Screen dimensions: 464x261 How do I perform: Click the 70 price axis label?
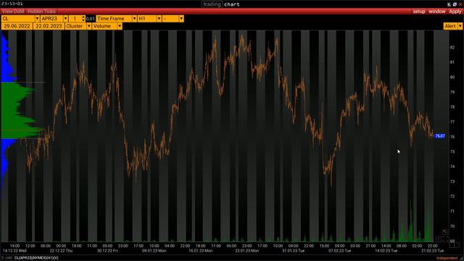point(452,226)
